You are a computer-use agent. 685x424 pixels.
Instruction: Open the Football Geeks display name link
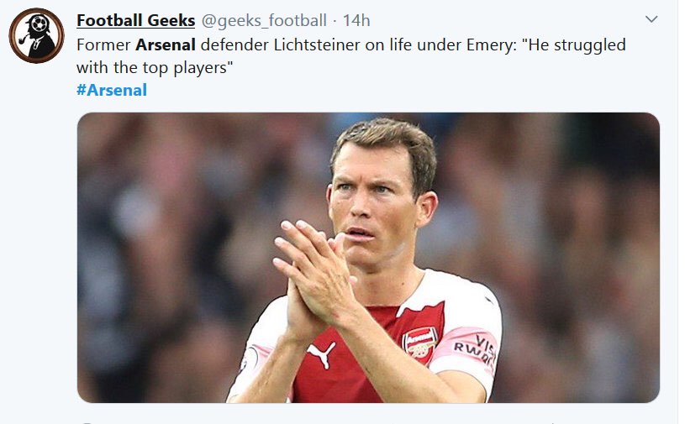135,20
